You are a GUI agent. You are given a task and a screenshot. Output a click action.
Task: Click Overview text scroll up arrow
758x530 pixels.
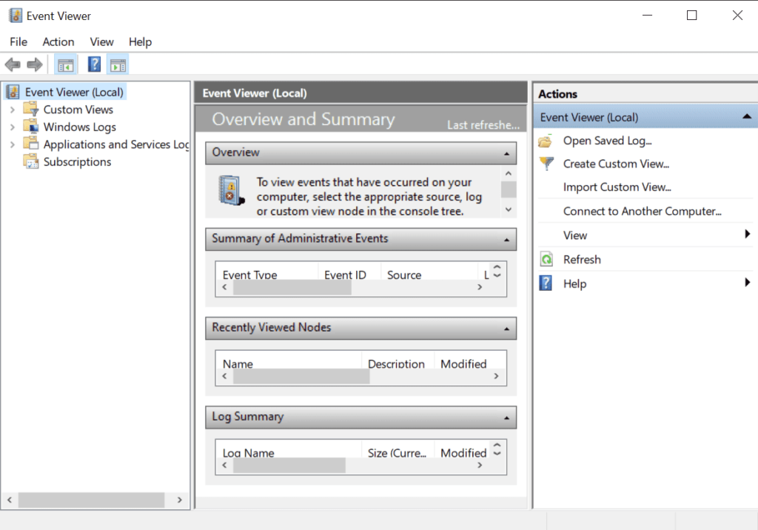click(x=508, y=173)
